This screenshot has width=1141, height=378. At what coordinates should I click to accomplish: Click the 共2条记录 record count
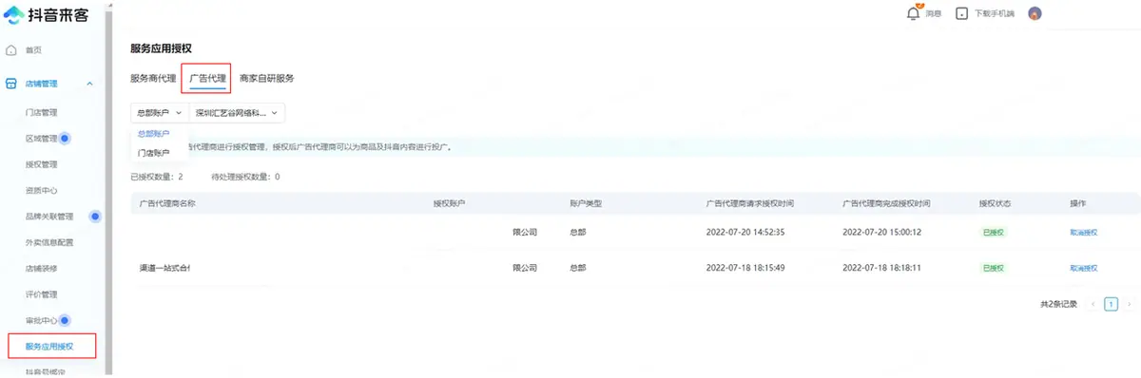[1058, 304]
